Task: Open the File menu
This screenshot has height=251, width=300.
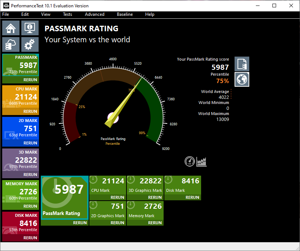Action: (6, 14)
